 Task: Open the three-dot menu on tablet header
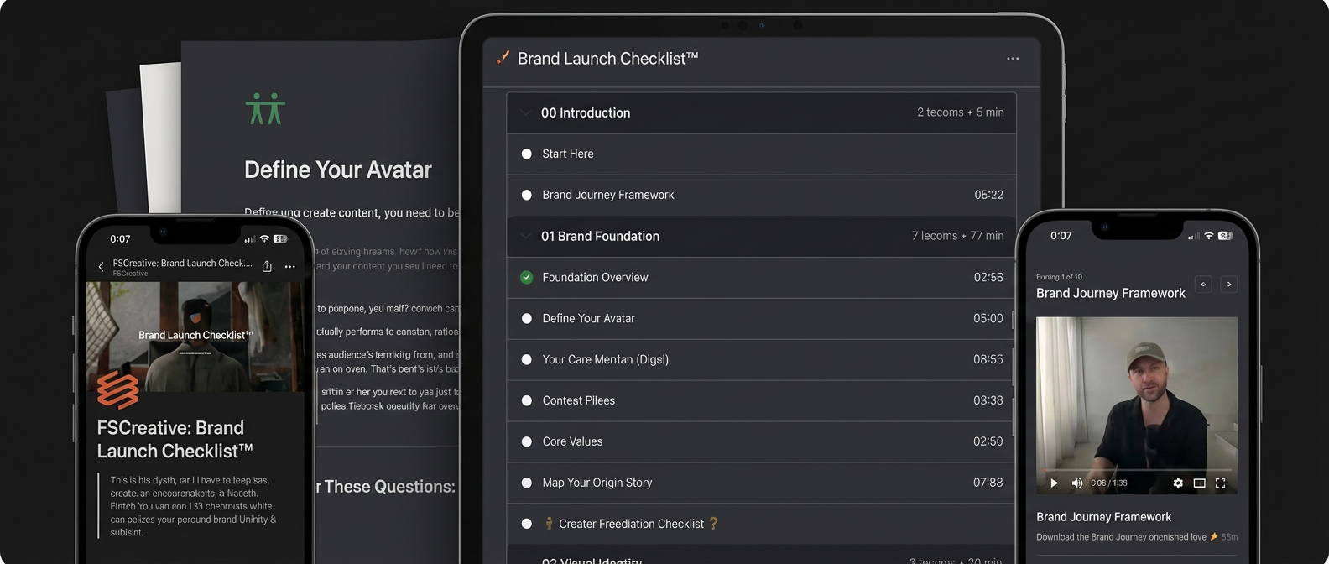click(1013, 59)
